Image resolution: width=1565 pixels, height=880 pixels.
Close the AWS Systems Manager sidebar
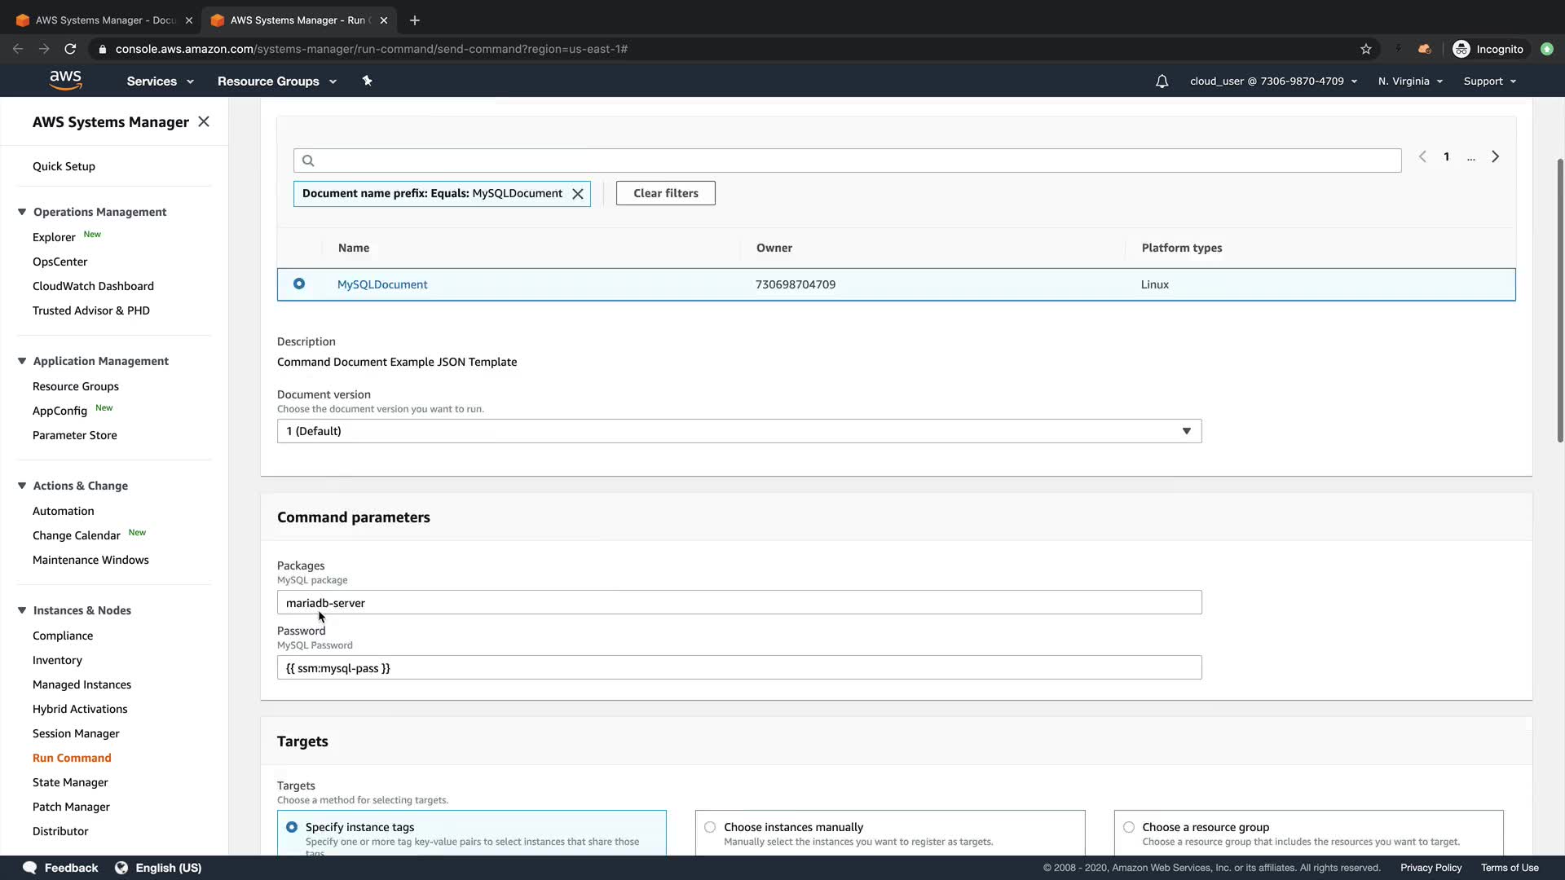pyautogui.click(x=204, y=121)
